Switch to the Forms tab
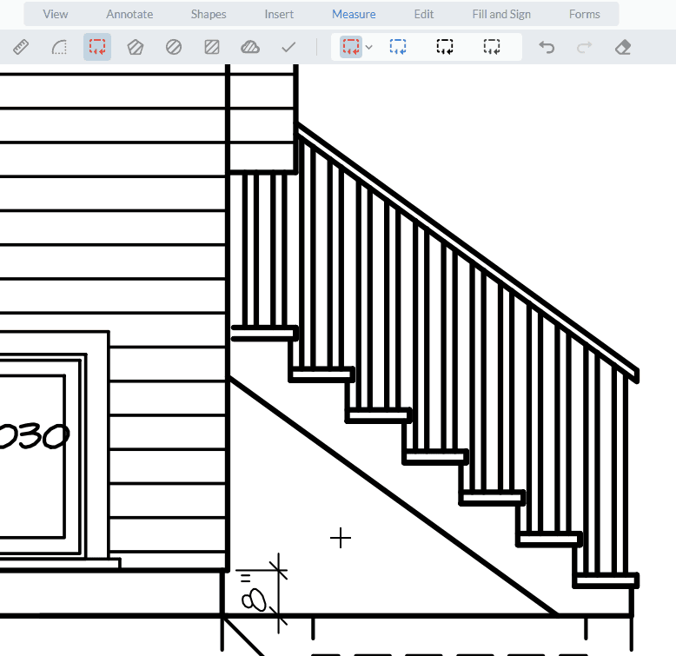This screenshot has width=676, height=656. point(585,14)
